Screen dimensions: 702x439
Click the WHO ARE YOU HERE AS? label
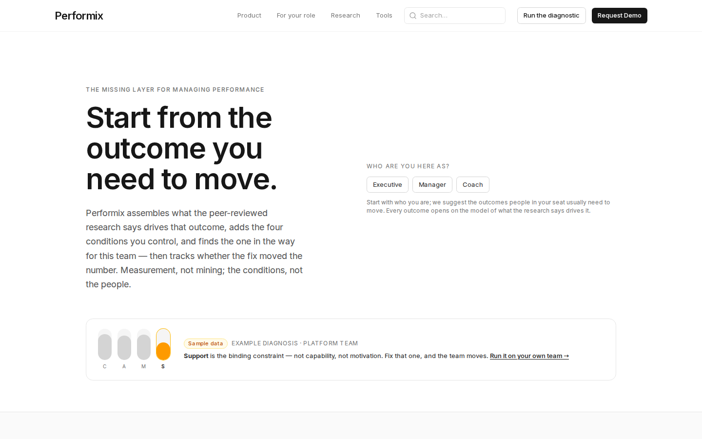click(408, 166)
